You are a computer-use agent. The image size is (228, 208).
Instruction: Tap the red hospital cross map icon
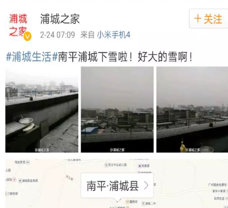[x=14, y=180]
